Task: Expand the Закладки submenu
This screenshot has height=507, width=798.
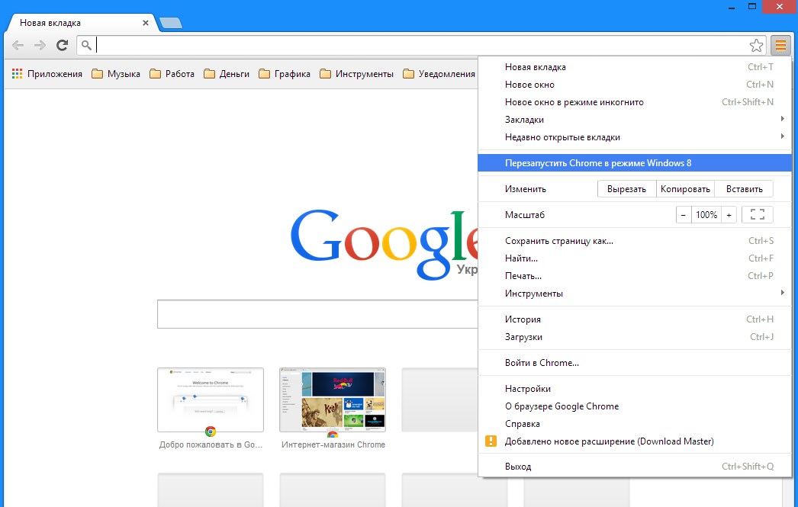Action: tap(635, 120)
